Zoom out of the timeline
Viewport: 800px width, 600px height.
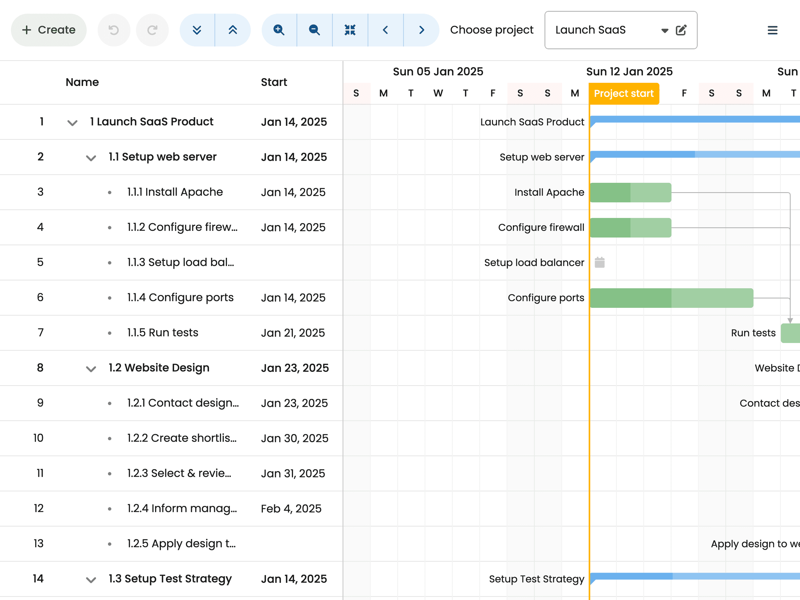(314, 30)
